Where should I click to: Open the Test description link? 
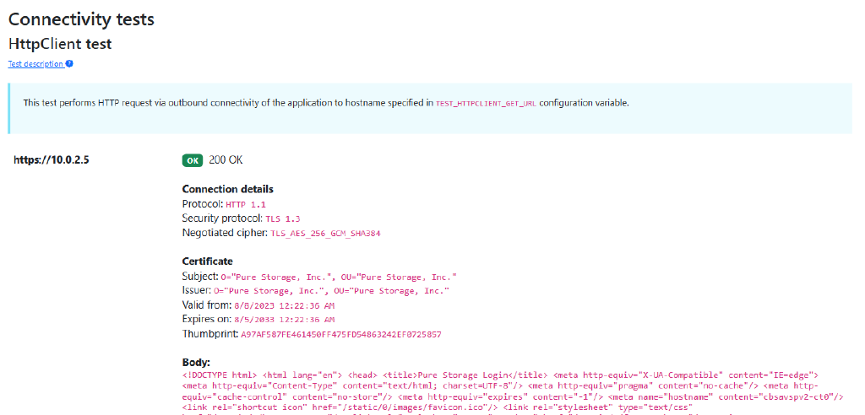click(x=35, y=64)
